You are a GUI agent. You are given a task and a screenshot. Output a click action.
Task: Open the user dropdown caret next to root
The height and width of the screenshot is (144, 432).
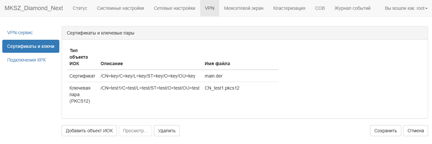pyautogui.click(x=426, y=8)
